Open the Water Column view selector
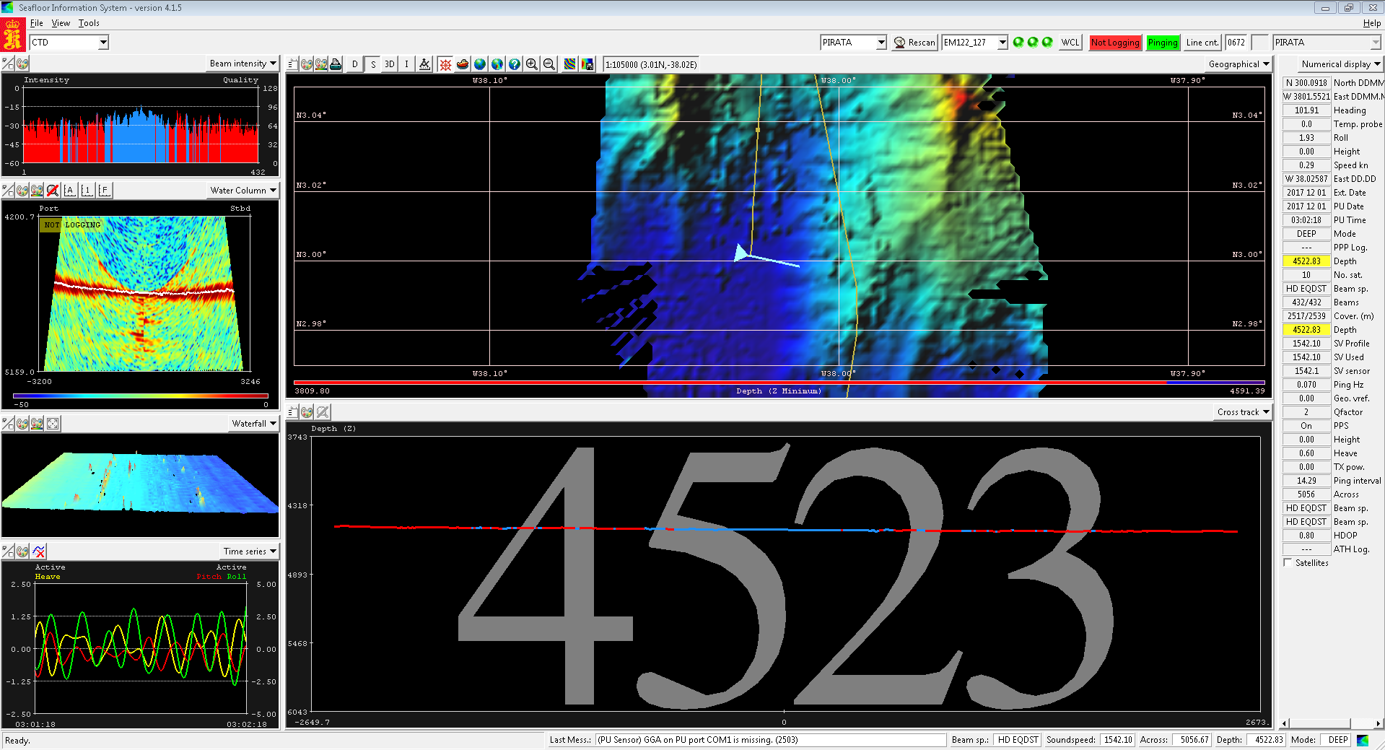 [x=243, y=191]
